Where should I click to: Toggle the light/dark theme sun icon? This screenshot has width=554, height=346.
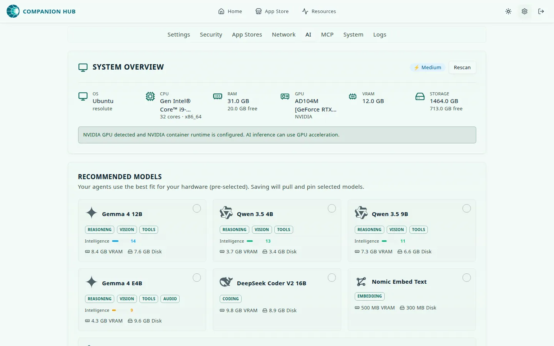(508, 12)
